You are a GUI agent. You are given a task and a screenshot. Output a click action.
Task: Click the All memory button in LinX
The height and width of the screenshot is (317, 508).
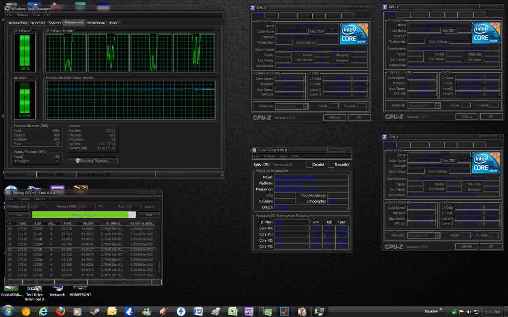pos(100,206)
